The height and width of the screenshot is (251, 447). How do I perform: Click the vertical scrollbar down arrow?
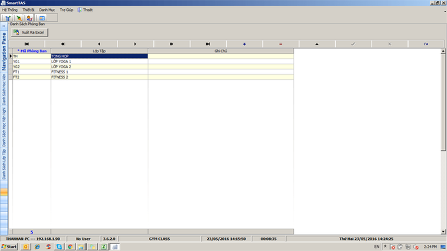(x=443, y=232)
